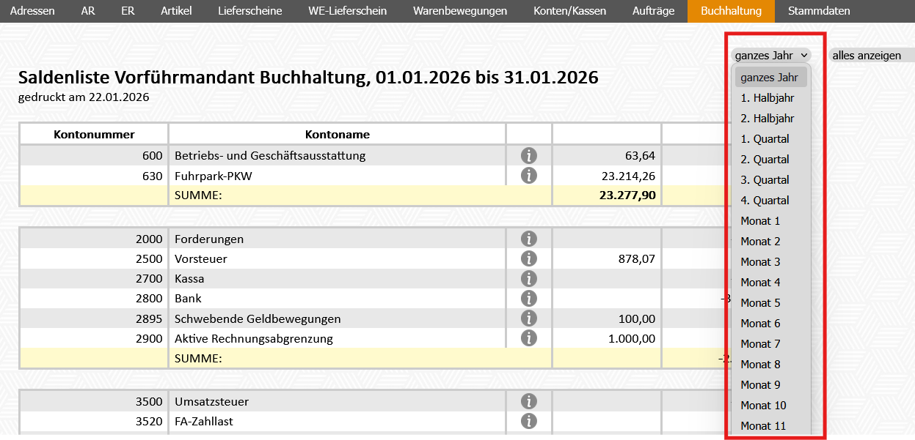
Task: Pick Monat 6 from the period options
Action: coord(760,324)
